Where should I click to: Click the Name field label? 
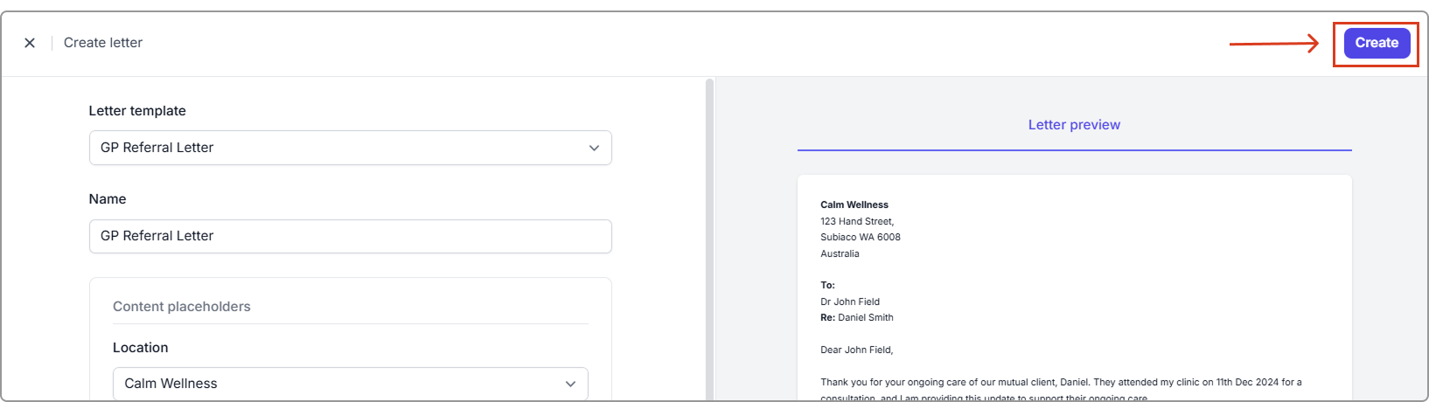tap(108, 199)
